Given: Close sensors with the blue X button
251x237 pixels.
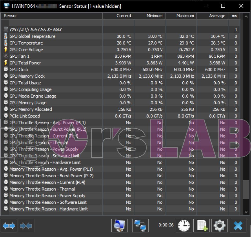Looking at the screenshot, I should point(238,226).
